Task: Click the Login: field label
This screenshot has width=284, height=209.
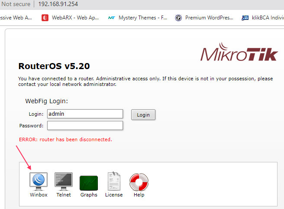Action: [36, 114]
